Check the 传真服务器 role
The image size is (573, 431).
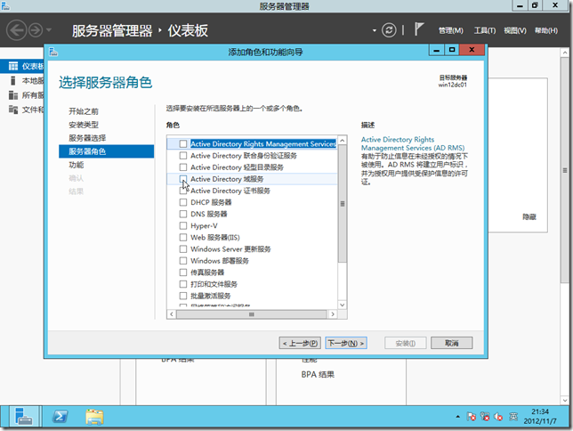click(183, 272)
